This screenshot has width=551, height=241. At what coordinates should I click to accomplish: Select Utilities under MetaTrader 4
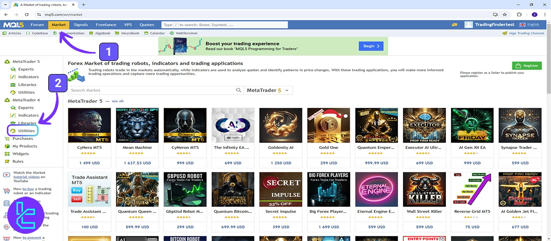(26, 131)
